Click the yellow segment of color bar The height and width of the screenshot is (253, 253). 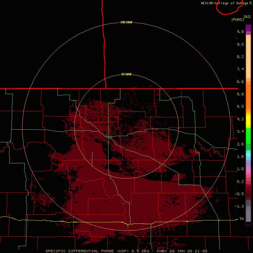pos(248,120)
